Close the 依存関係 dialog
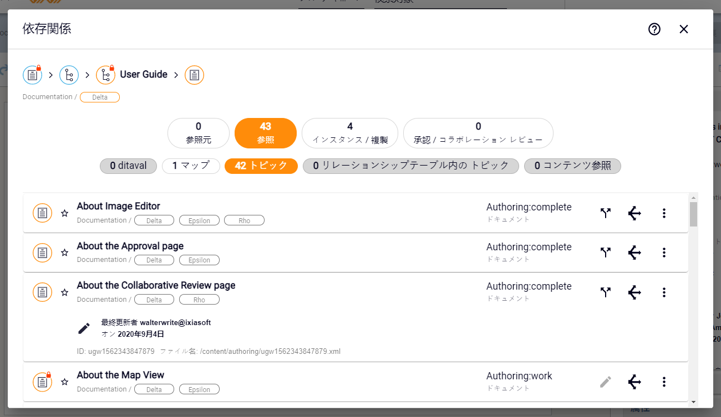Viewport: 721px width, 417px height. (x=684, y=29)
